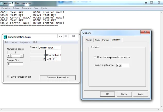Switch to the Format tab
This screenshot has width=163, height=112.
(106, 40)
